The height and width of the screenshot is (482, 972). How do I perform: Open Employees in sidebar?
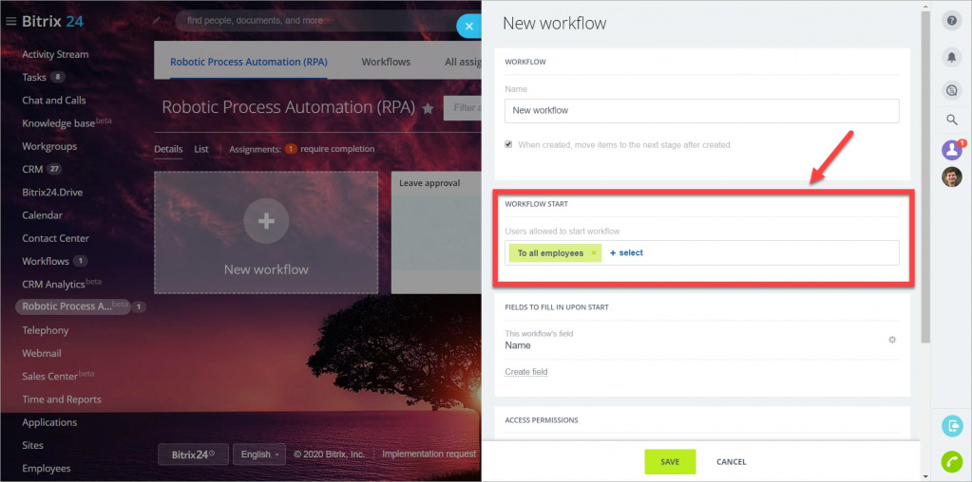[x=47, y=469]
